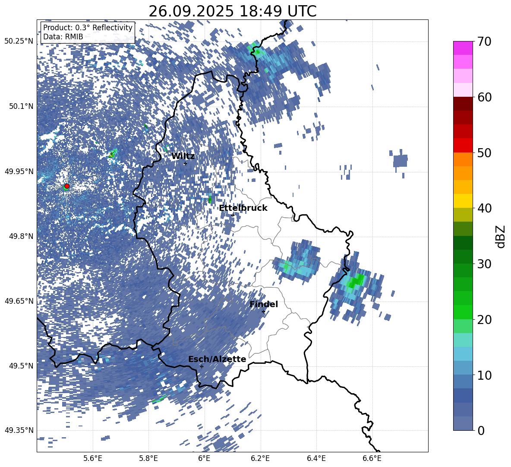Click the 6.4°E longitude label
Image resolution: width=511 pixels, height=467 pixels.
(x=316, y=458)
